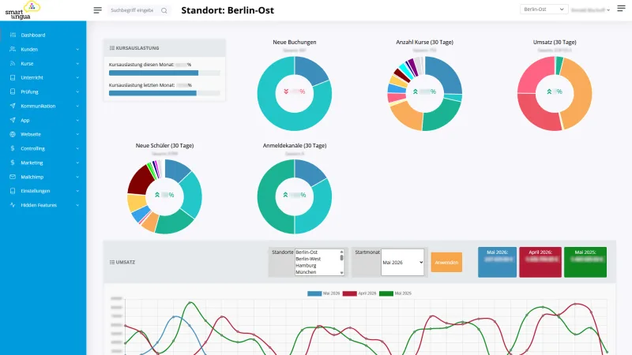The image size is (632, 355).
Task: Click the up arrows in Neue Schüler chart
Action: point(157,195)
